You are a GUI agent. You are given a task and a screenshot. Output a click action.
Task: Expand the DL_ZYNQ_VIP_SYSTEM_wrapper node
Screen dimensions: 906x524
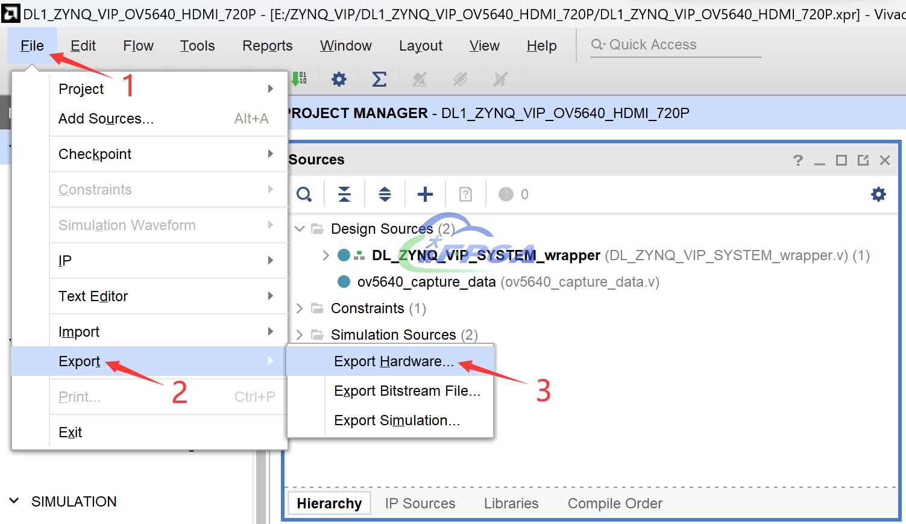326,255
